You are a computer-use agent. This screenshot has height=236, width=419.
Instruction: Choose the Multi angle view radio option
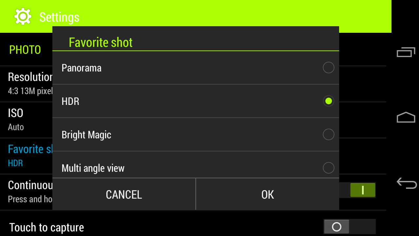click(328, 168)
